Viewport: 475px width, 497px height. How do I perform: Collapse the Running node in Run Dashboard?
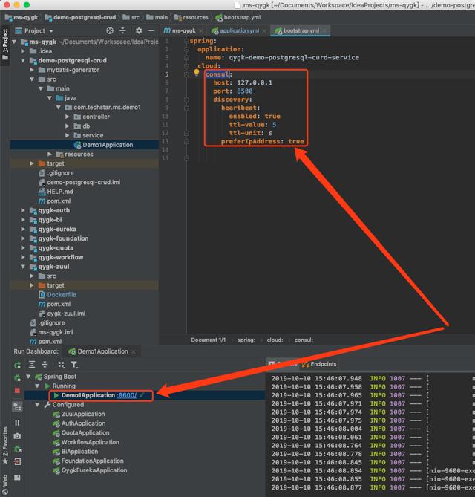pos(37,386)
